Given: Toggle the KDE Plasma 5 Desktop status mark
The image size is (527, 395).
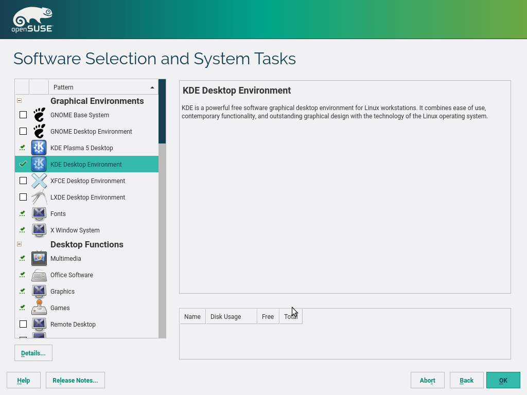Looking at the screenshot, I should pyautogui.click(x=23, y=148).
